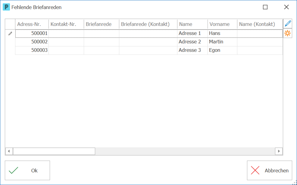Select the Adresse 2 name cell

pyautogui.click(x=193, y=42)
